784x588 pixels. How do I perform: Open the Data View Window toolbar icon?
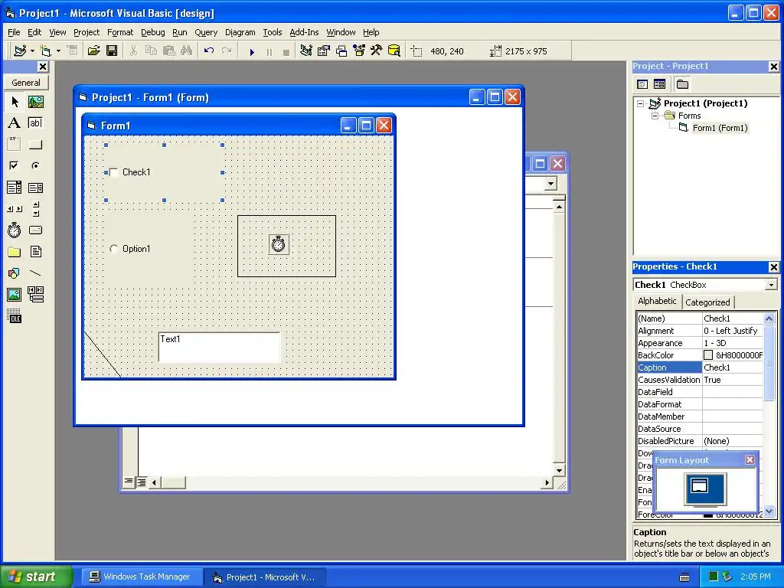(394, 51)
